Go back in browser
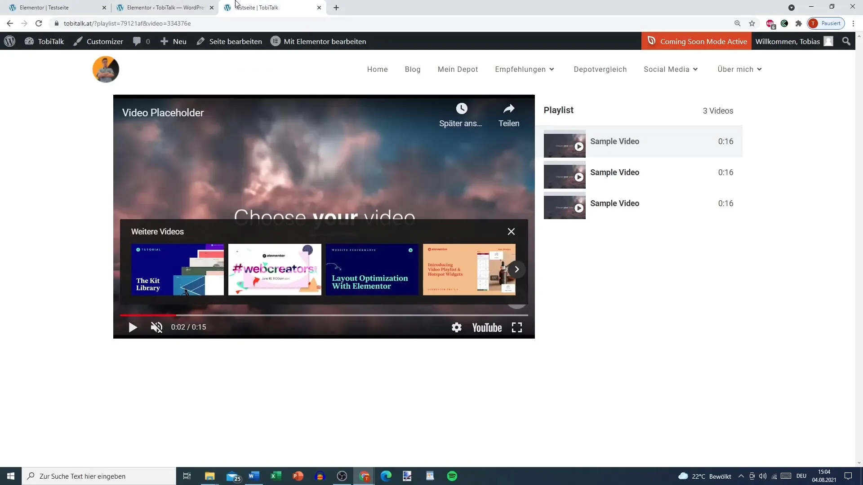This screenshot has height=485, width=863. [x=10, y=23]
